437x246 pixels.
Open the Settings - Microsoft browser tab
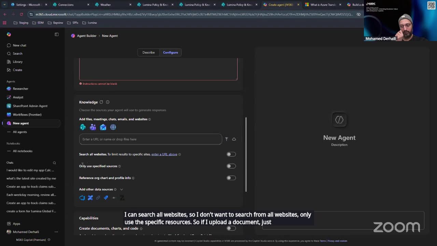[x=29, y=5]
